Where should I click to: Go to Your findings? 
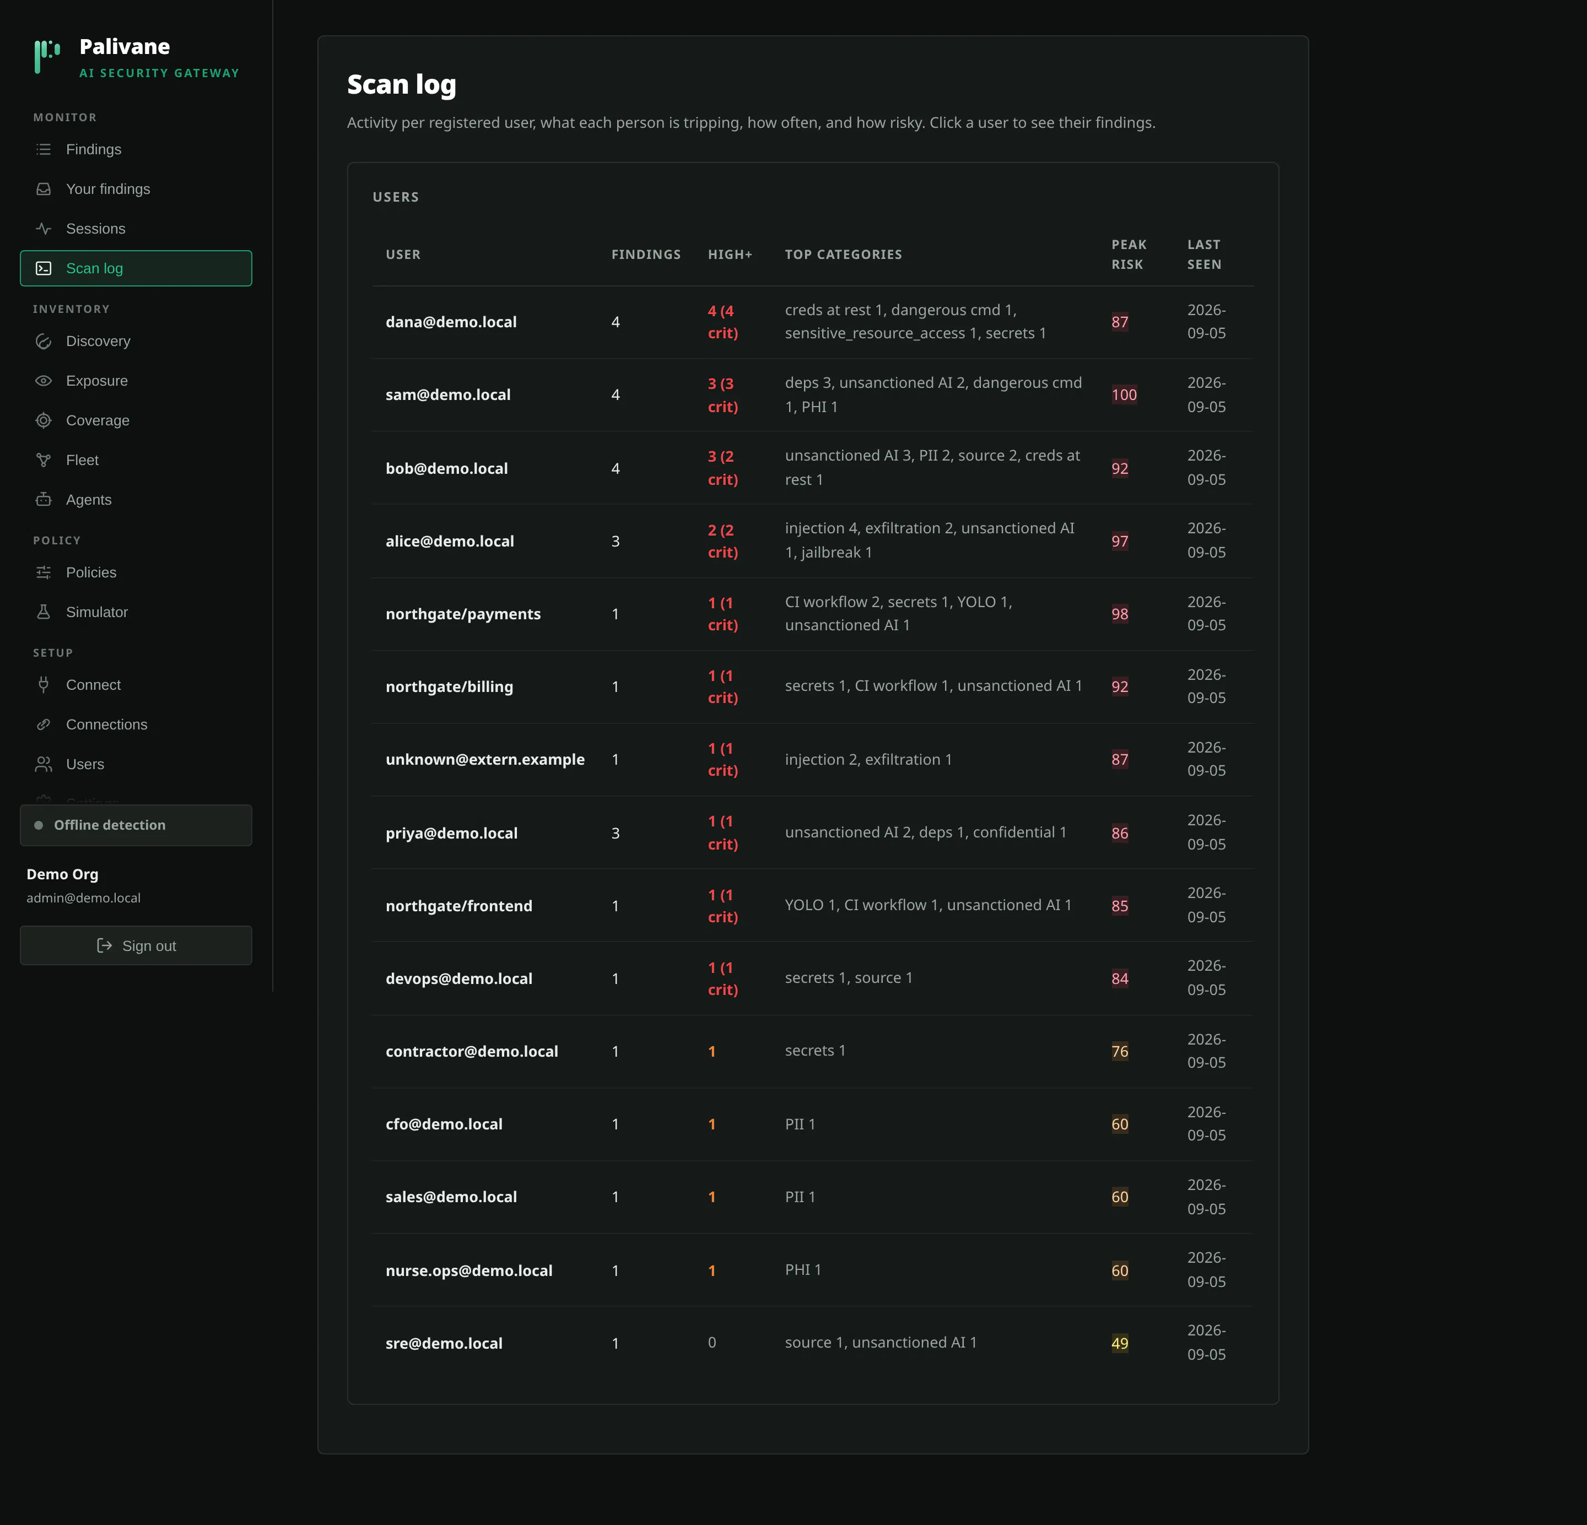[136, 190]
